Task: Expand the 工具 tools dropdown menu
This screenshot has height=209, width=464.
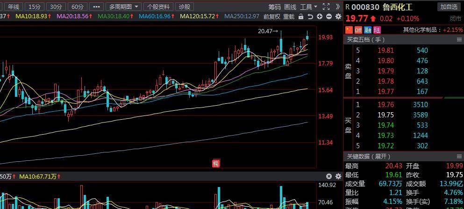Action: pyautogui.click(x=308, y=7)
